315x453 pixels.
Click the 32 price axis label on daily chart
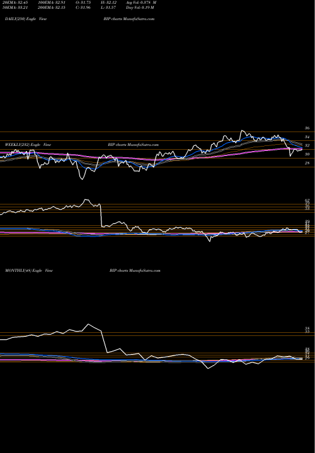tap(307, 145)
